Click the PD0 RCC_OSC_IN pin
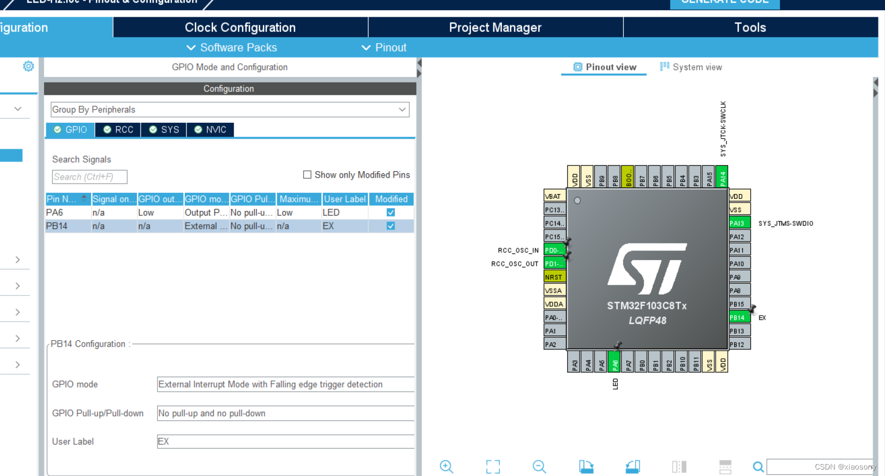This screenshot has height=476, width=885. [x=555, y=250]
